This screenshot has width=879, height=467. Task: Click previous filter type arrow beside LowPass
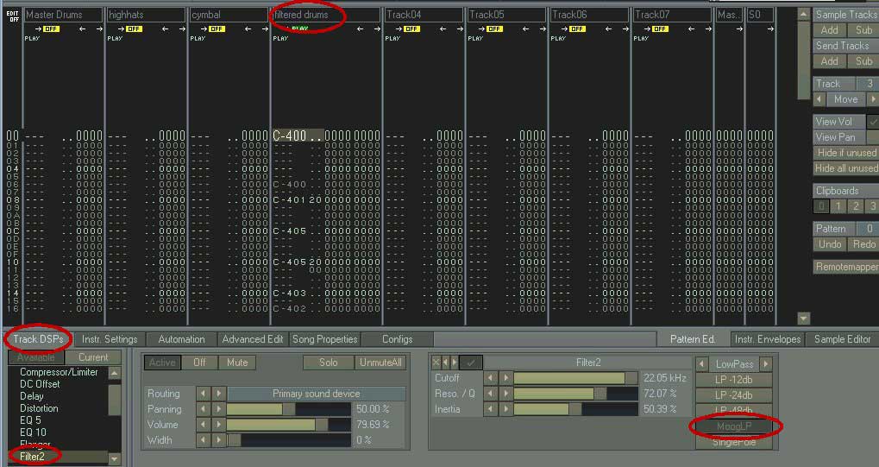point(701,364)
